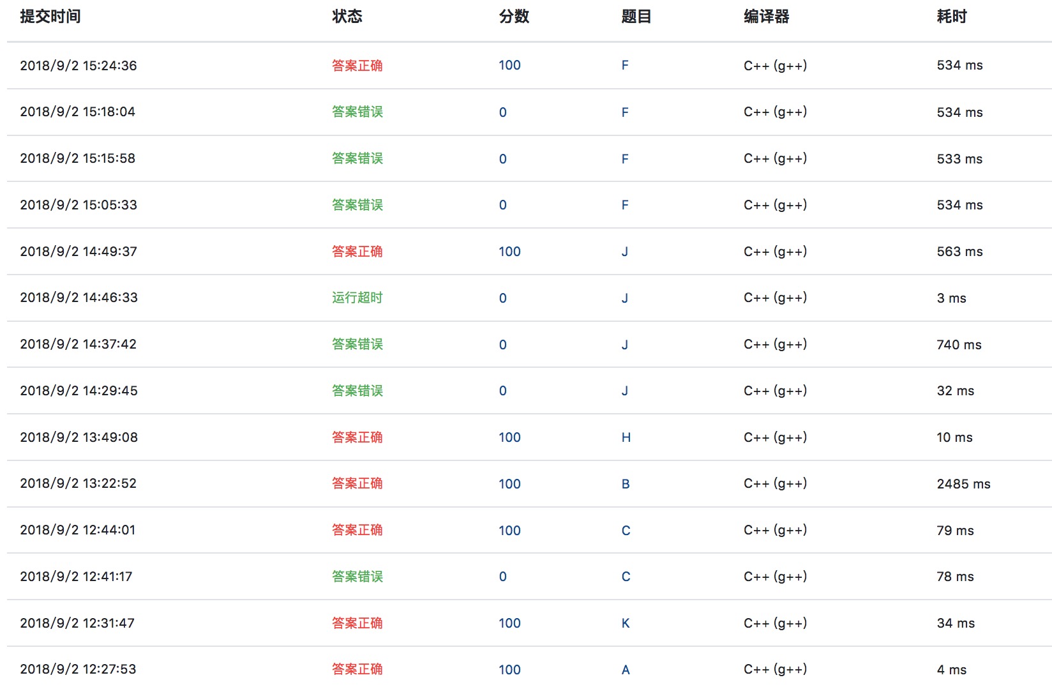Open problem F link from 15:24:36 submission
This screenshot has height=696, width=1052.
tap(625, 65)
